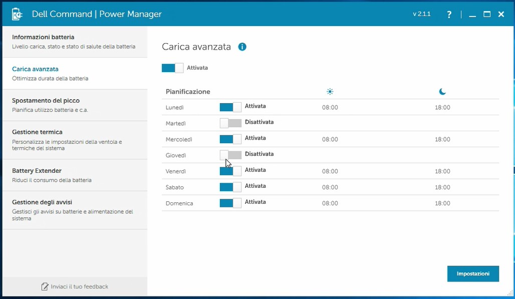This screenshot has width=515, height=299.
Task: Enable the Martedì schedule toggle
Action: click(230, 123)
